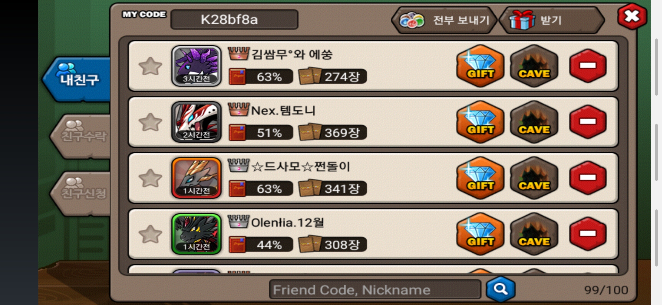662x305 pixels.
Task: Send gift to Olenłia.12월
Action: point(480,234)
